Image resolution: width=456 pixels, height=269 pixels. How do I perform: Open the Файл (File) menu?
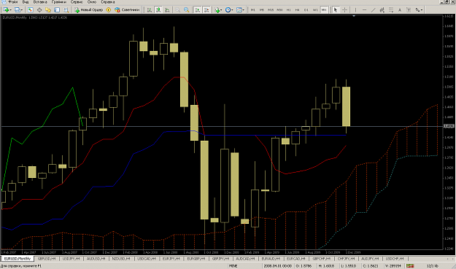tap(13, 2)
